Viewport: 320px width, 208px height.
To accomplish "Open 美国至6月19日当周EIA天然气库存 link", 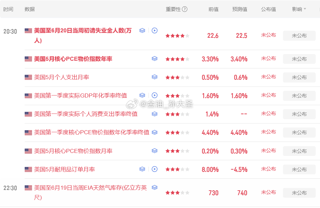I will click(x=90, y=193).
